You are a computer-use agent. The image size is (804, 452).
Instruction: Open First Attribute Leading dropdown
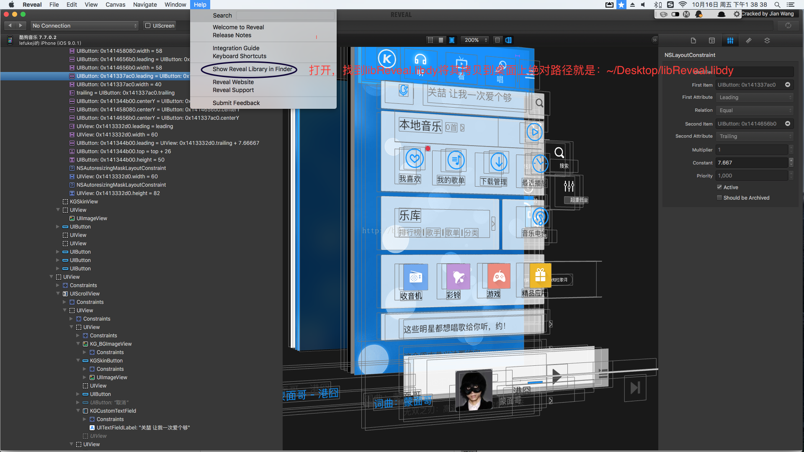[755, 98]
